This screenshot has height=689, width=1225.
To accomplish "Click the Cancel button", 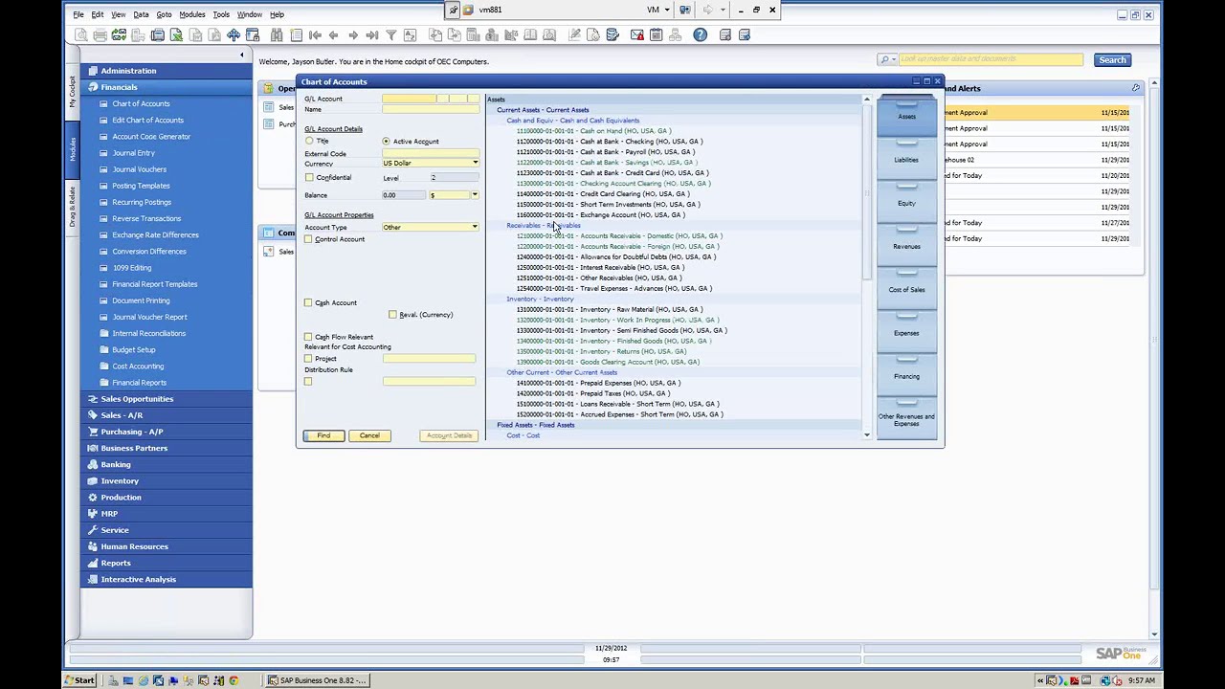I will coord(369,436).
